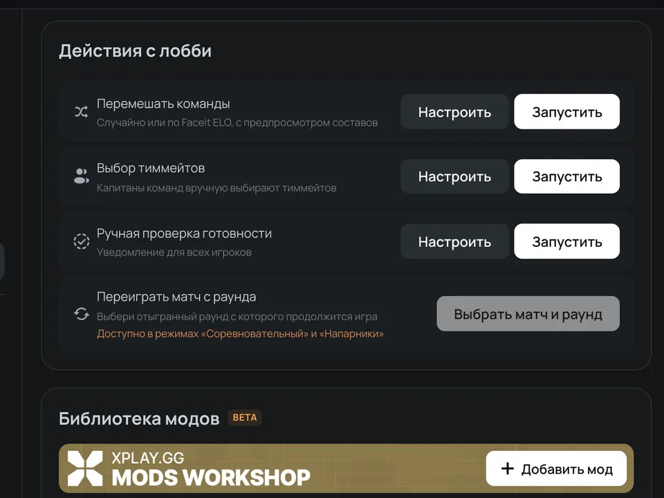Click Выбрать матч и раунд button
The height and width of the screenshot is (498, 664).
[x=528, y=314]
